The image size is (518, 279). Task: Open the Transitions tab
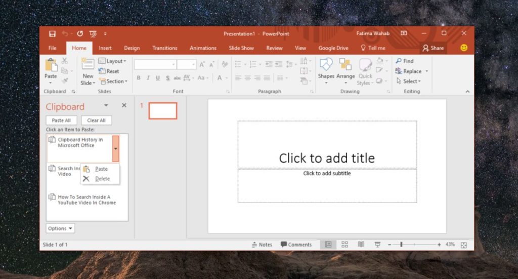pyautogui.click(x=165, y=48)
